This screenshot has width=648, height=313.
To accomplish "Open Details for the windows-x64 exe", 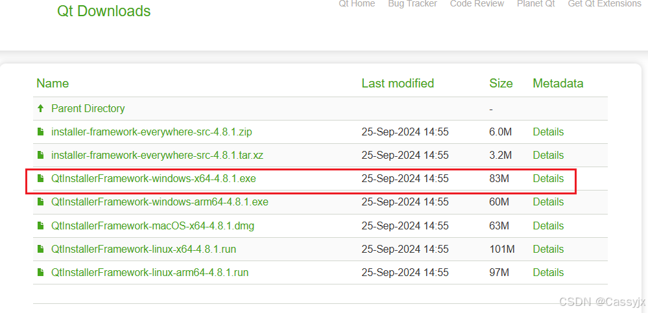I will (548, 179).
